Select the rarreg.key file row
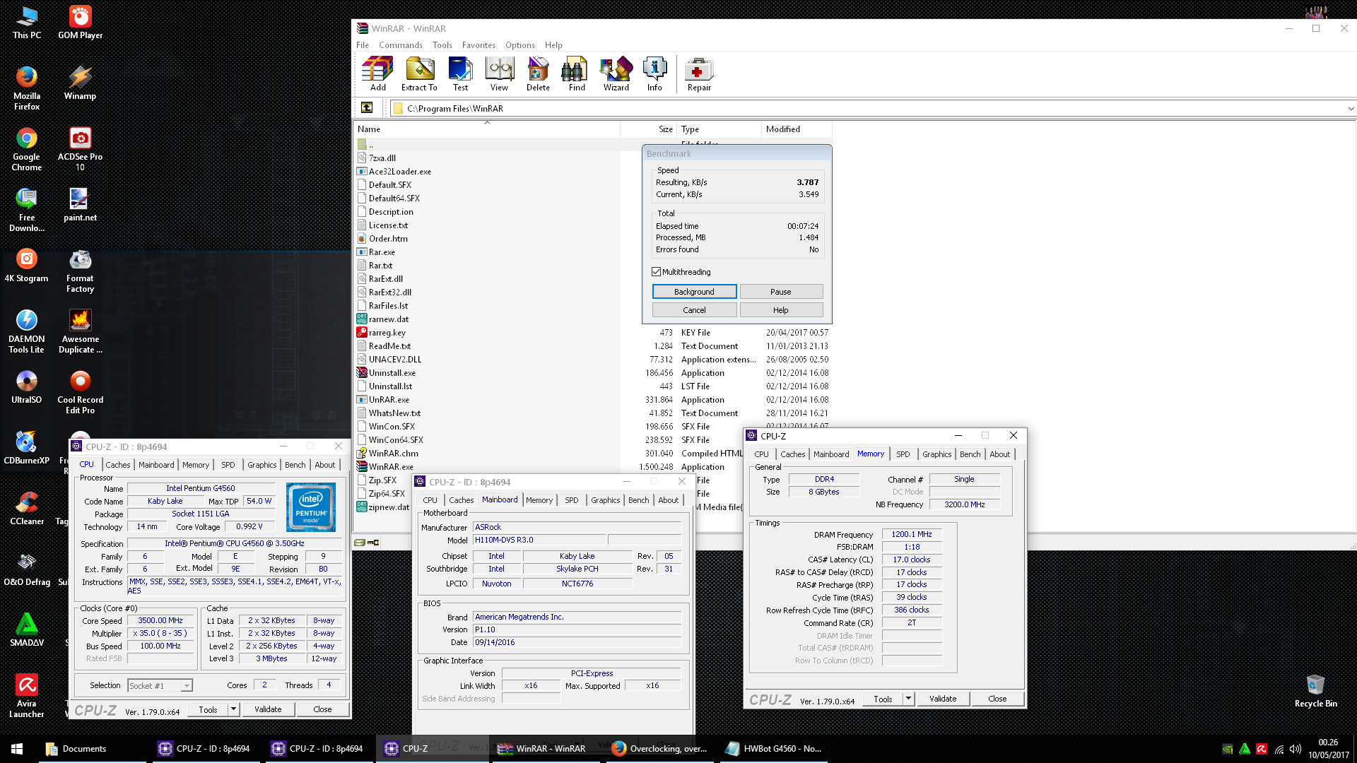This screenshot has width=1357, height=763. point(592,332)
